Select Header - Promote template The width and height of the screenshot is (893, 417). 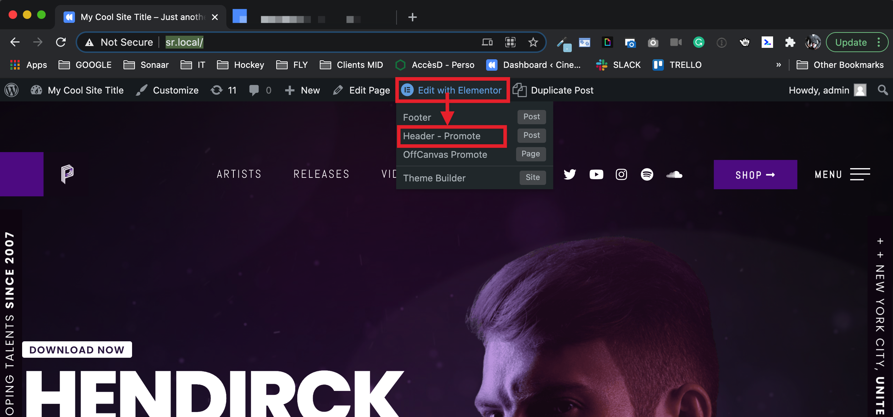click(442, 136)
